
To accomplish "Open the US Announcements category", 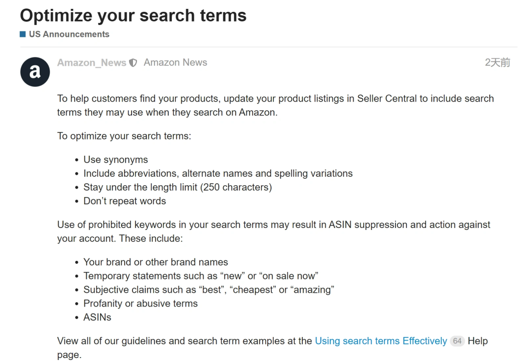I will 69,34.
